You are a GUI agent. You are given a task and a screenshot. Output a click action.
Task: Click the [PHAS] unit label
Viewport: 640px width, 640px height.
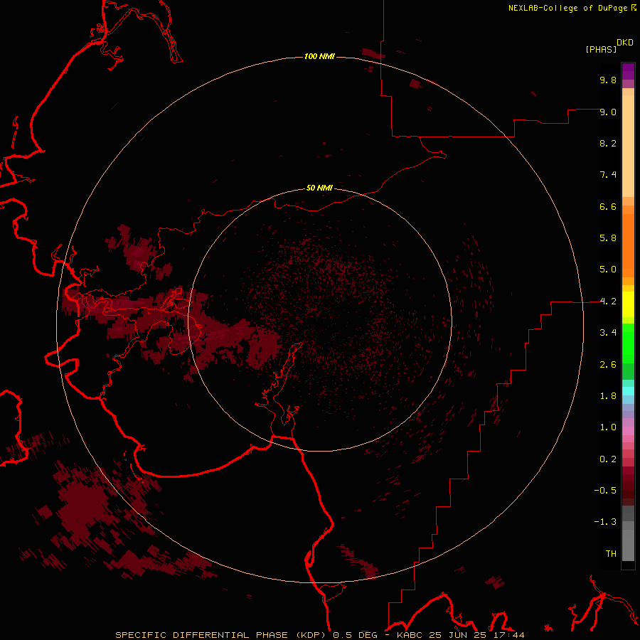[x=601, y=49]
